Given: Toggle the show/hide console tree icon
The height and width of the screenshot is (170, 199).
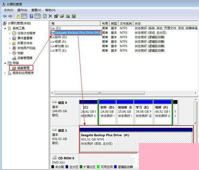Looking at the screenshot, I should pos(24,16).
